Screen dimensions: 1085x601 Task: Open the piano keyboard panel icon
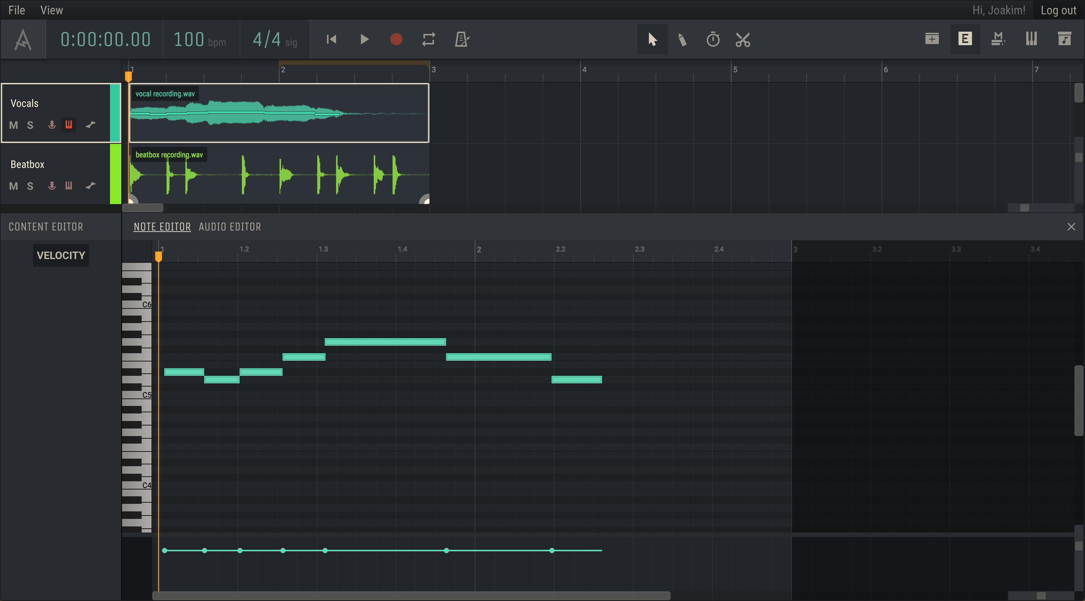coord(1031,39)
